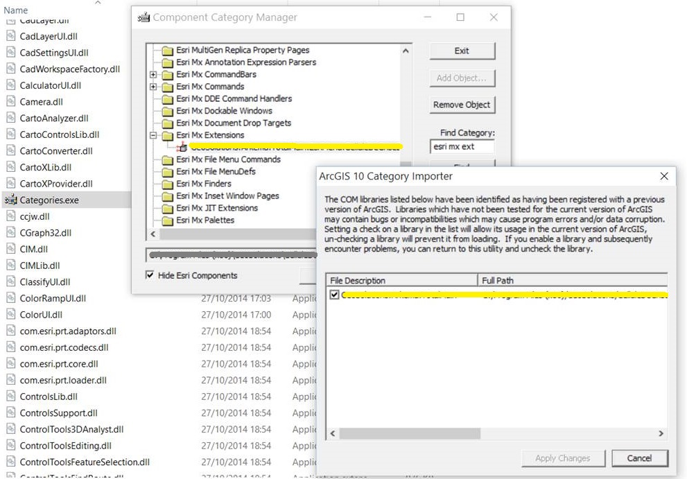This screenshot has height=479, width=687.
Task: Click the ColorUI.dll file icon
Action: (11, 314)
